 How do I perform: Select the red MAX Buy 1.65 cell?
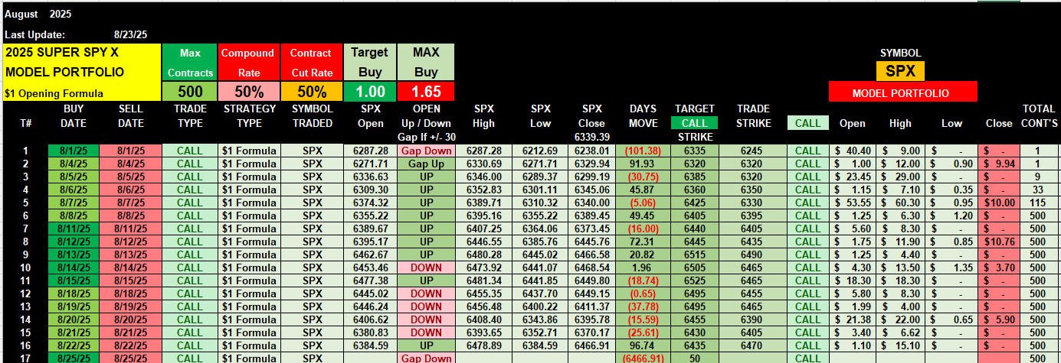click(426, 91)
